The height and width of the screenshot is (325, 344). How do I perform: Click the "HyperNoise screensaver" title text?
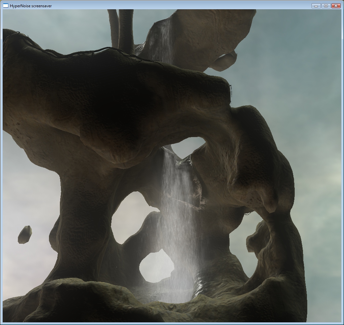tap(31, 6)
